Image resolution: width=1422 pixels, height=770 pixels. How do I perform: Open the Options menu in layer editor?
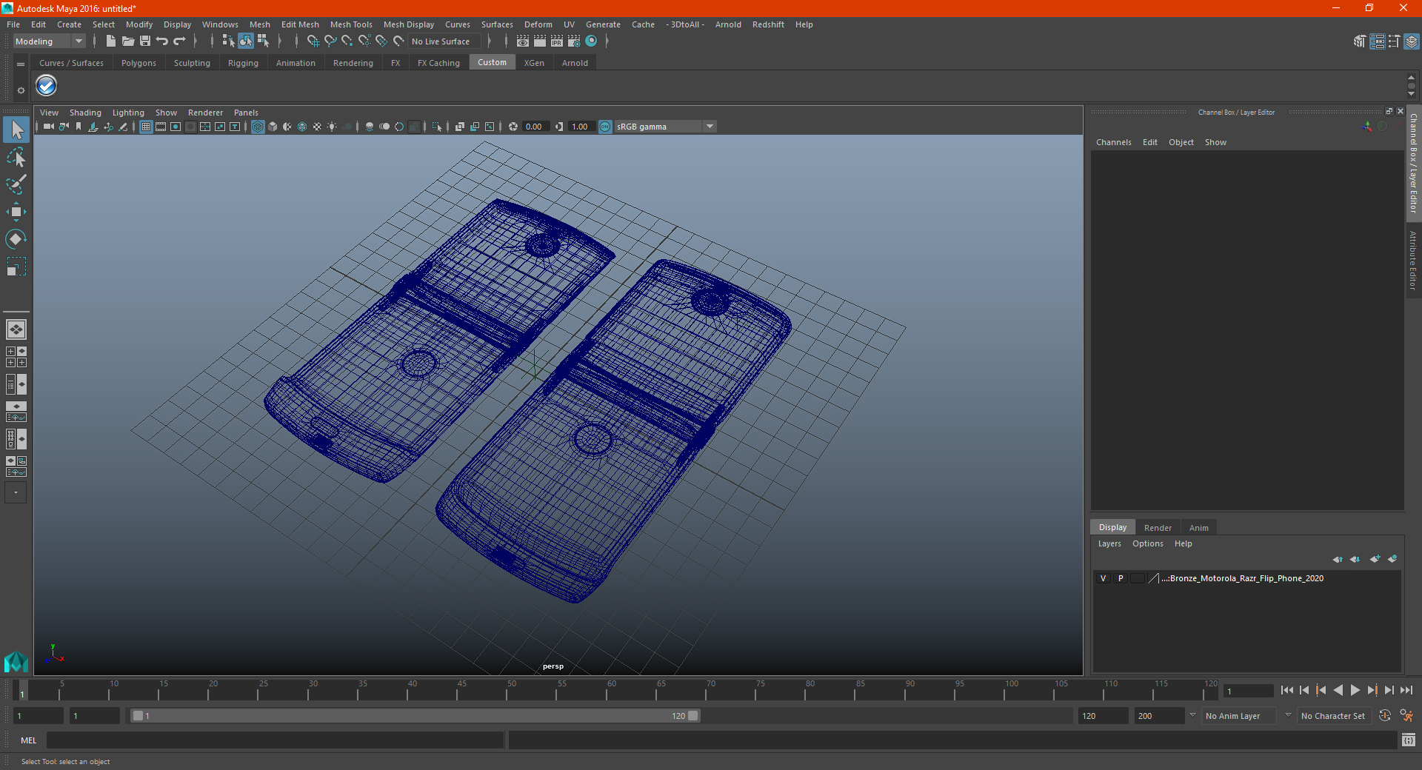pyautogui.click(x=1147, y=543)
